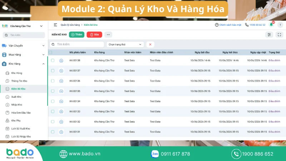The width and height of the screenshot is (286, 161).
Task: Open detail icon for KK-00135
Action: point(61,91)
